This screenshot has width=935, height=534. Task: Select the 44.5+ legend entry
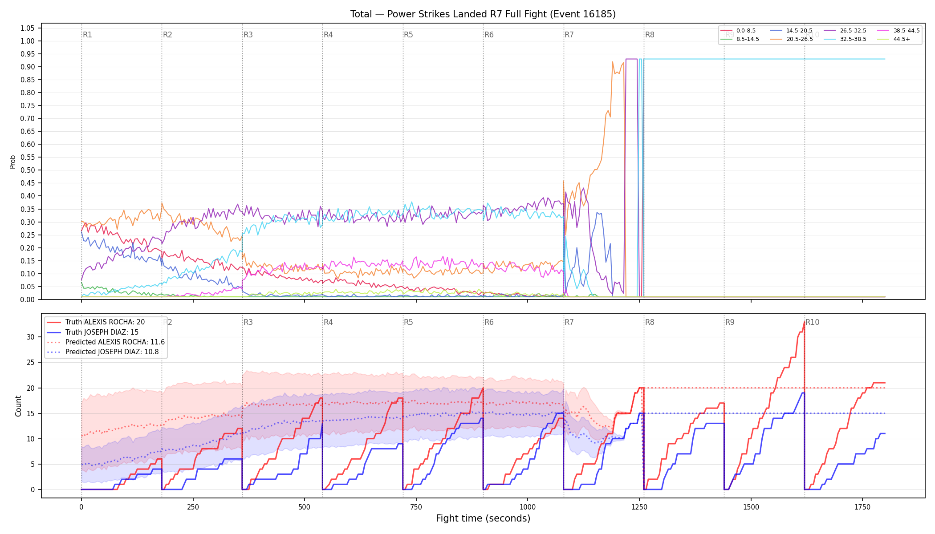(x=894, y=39)
